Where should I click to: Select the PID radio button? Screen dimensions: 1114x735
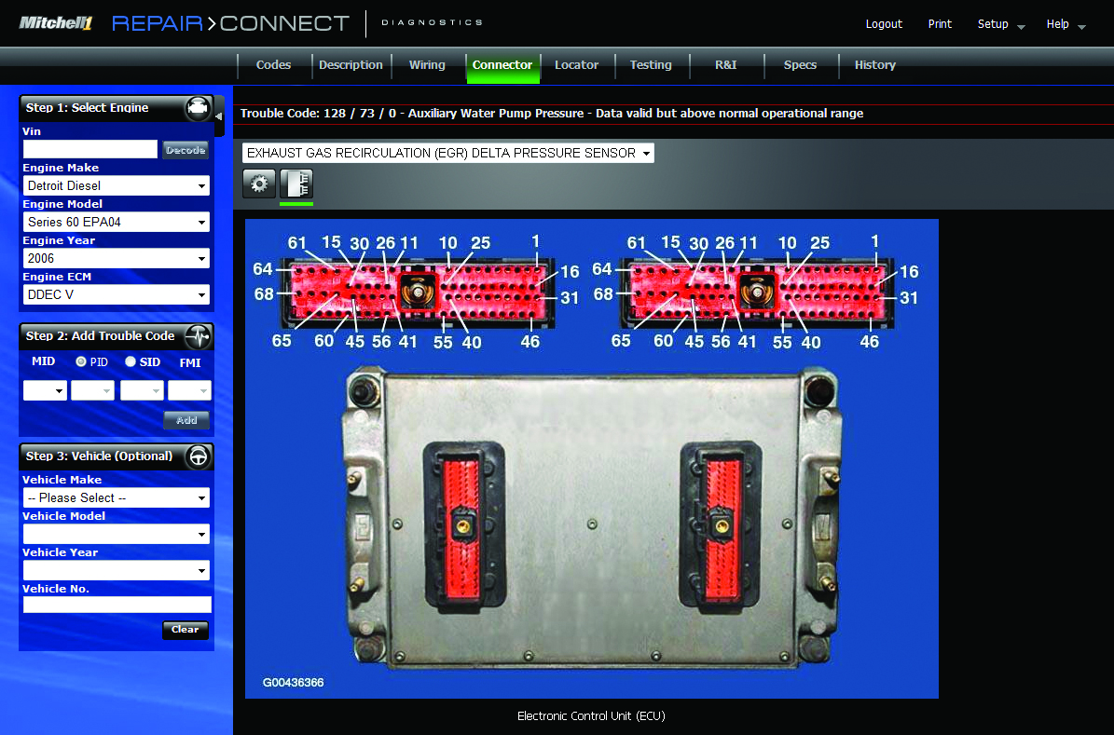coord(80,361)
